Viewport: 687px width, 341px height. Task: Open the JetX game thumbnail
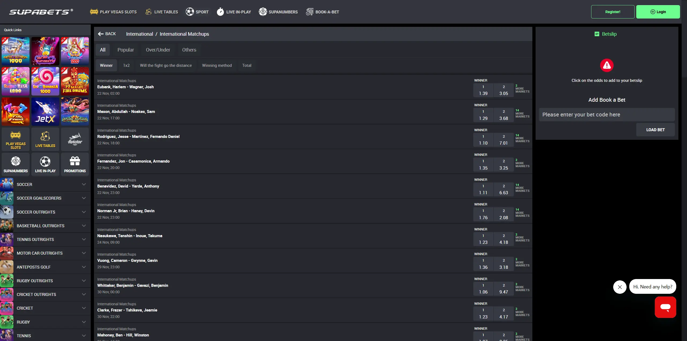tap(45, 112)
